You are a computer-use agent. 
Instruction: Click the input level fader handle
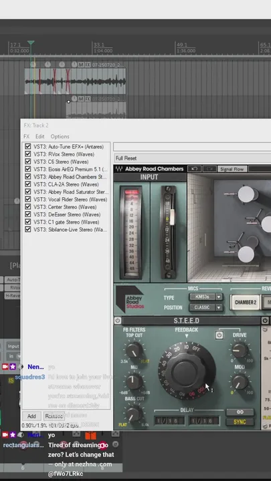(173, 216)
